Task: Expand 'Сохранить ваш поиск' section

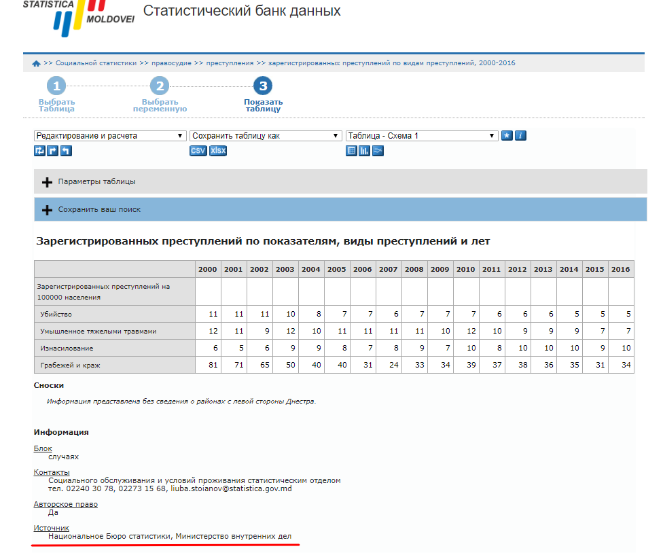Action: click(340, 209)
